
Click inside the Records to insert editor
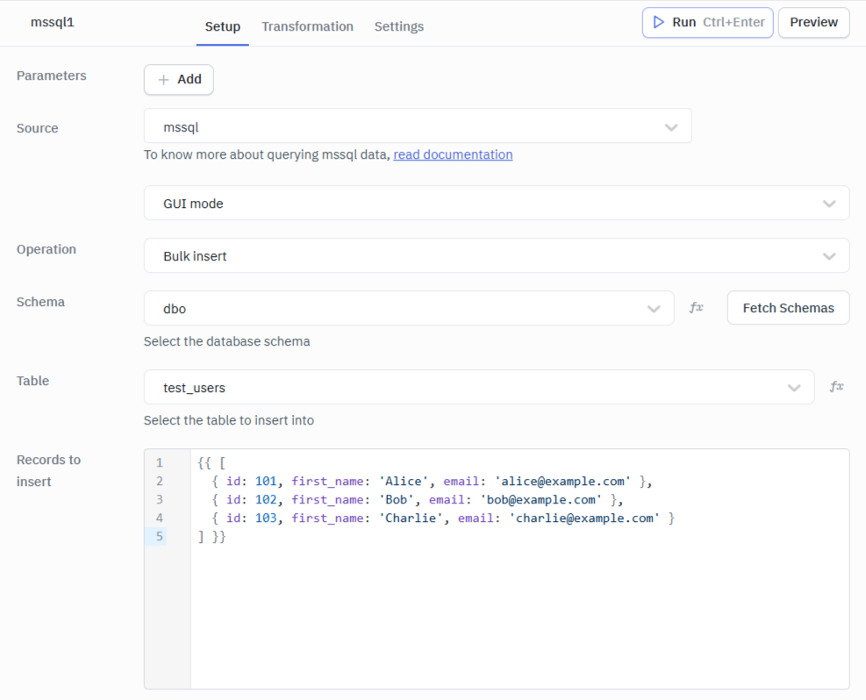[497, 568]
